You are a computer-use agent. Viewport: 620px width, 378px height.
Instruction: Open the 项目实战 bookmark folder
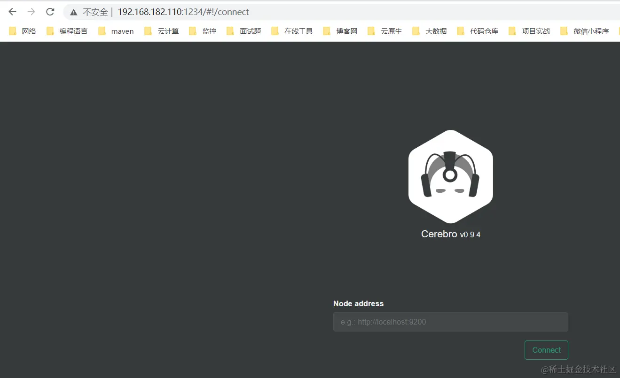tap(529, 31)
